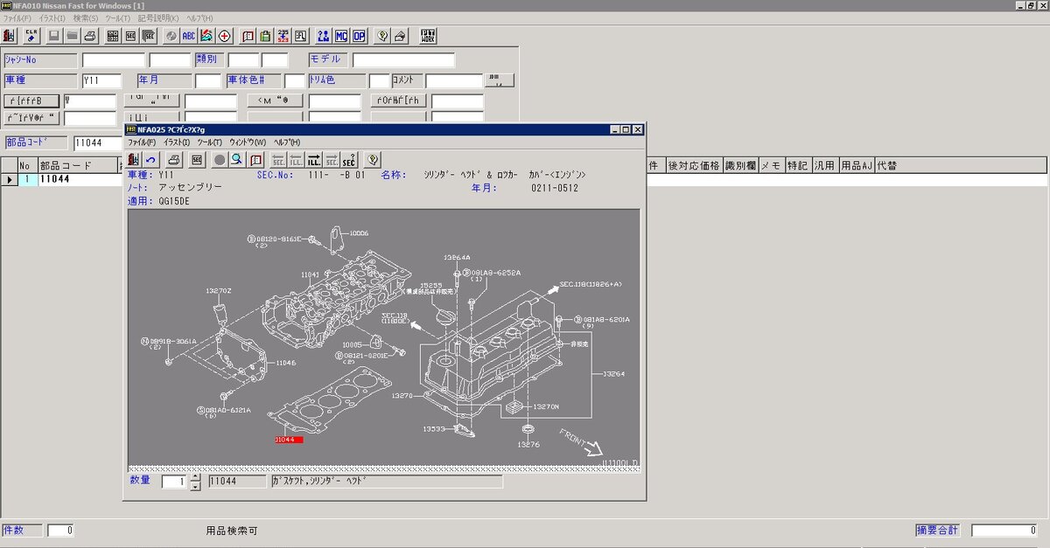1050x548 pixels.
Task: Click the red plus circle icon
Action: pos(225,36)
